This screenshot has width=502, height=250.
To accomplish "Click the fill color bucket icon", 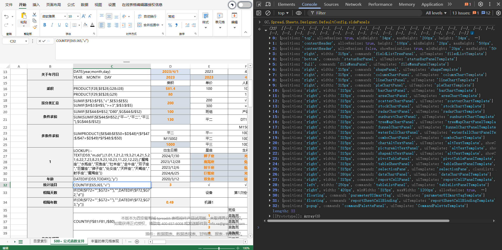I will [85, 25].
